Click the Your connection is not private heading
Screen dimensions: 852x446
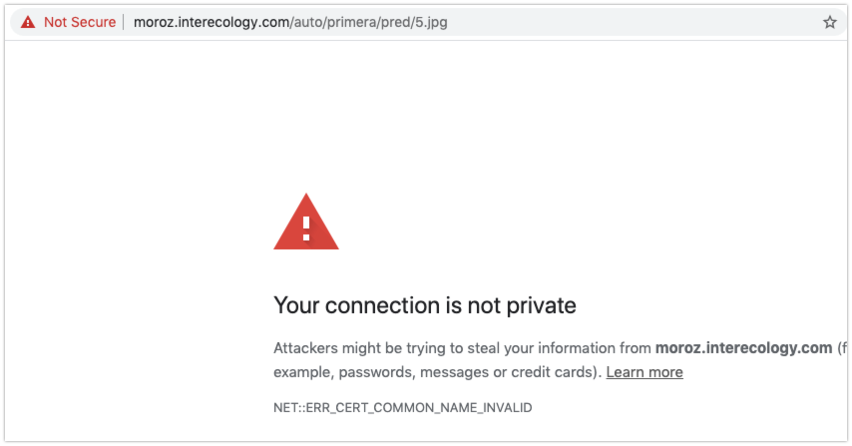click(x=424, y=305)
